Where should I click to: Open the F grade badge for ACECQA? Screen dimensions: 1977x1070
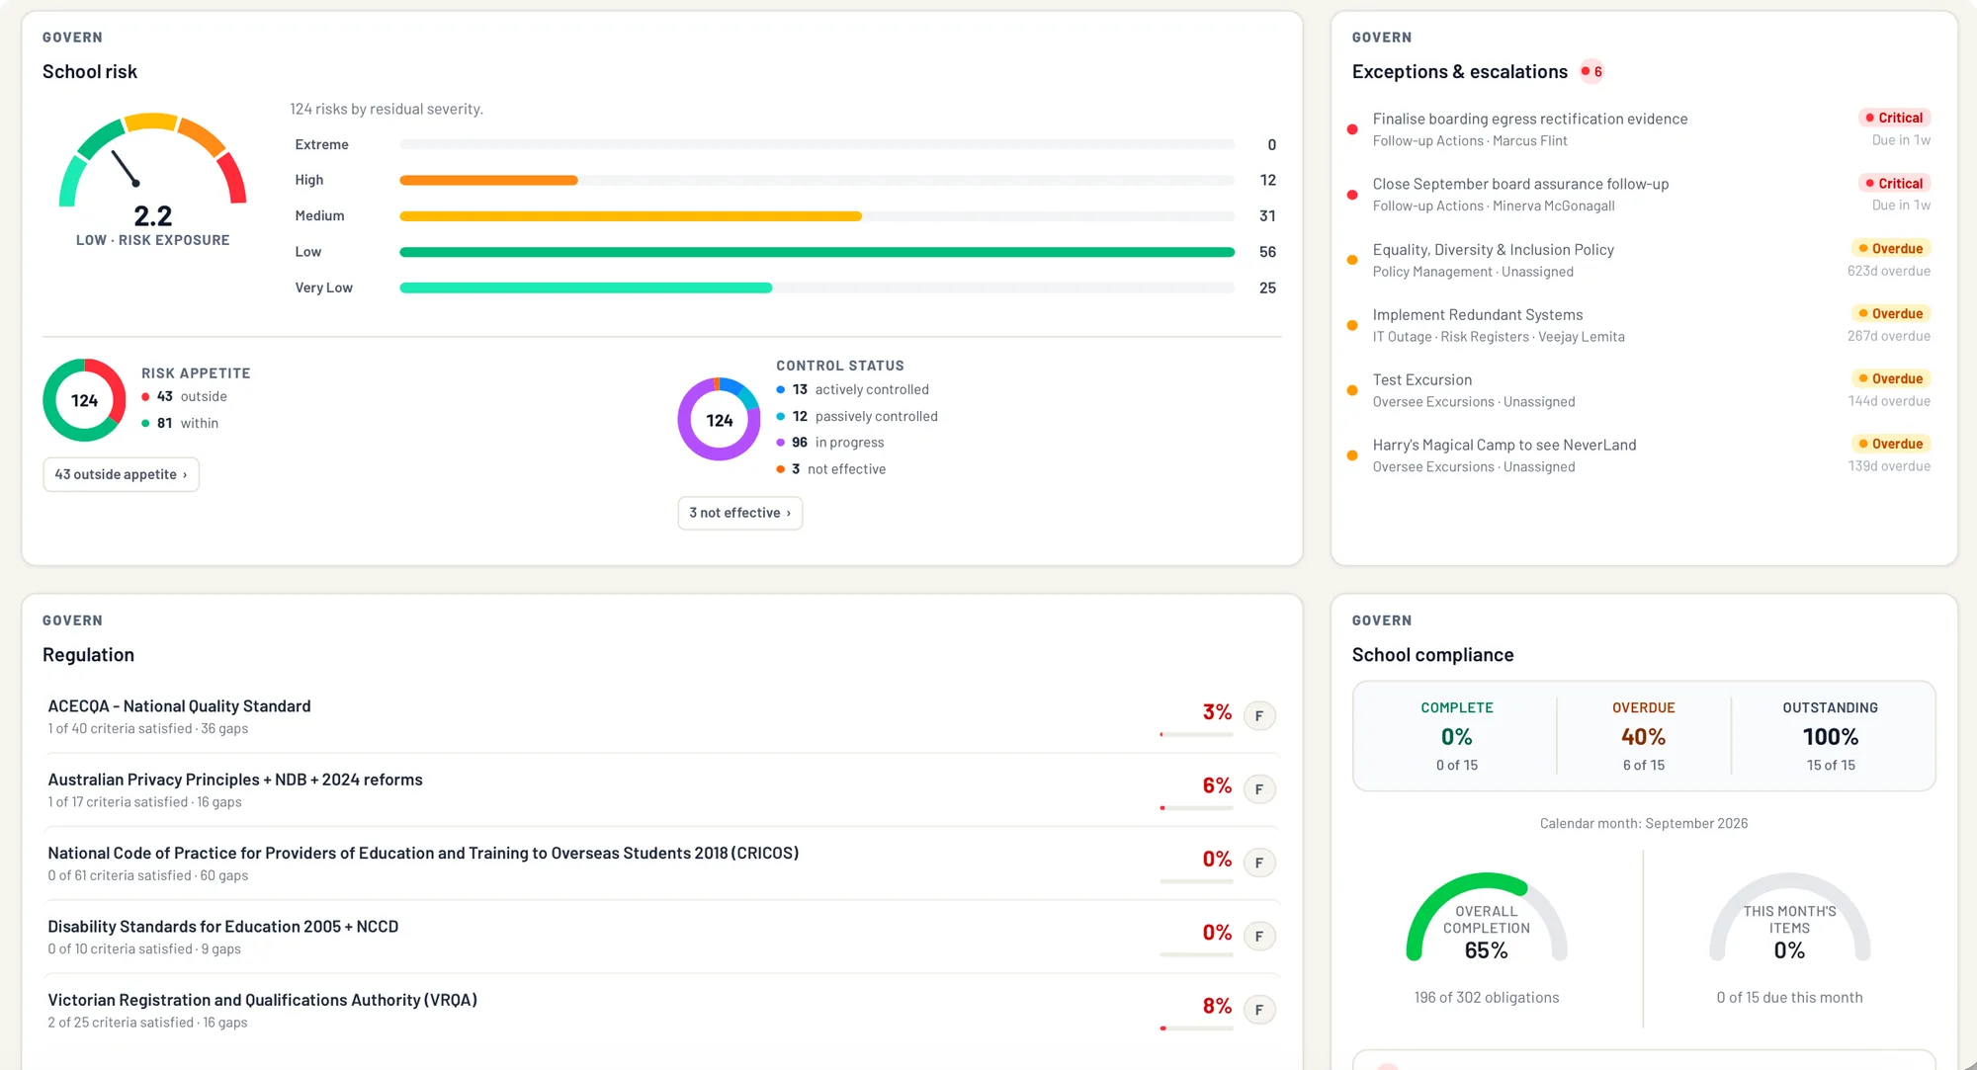coord(1258,715)
